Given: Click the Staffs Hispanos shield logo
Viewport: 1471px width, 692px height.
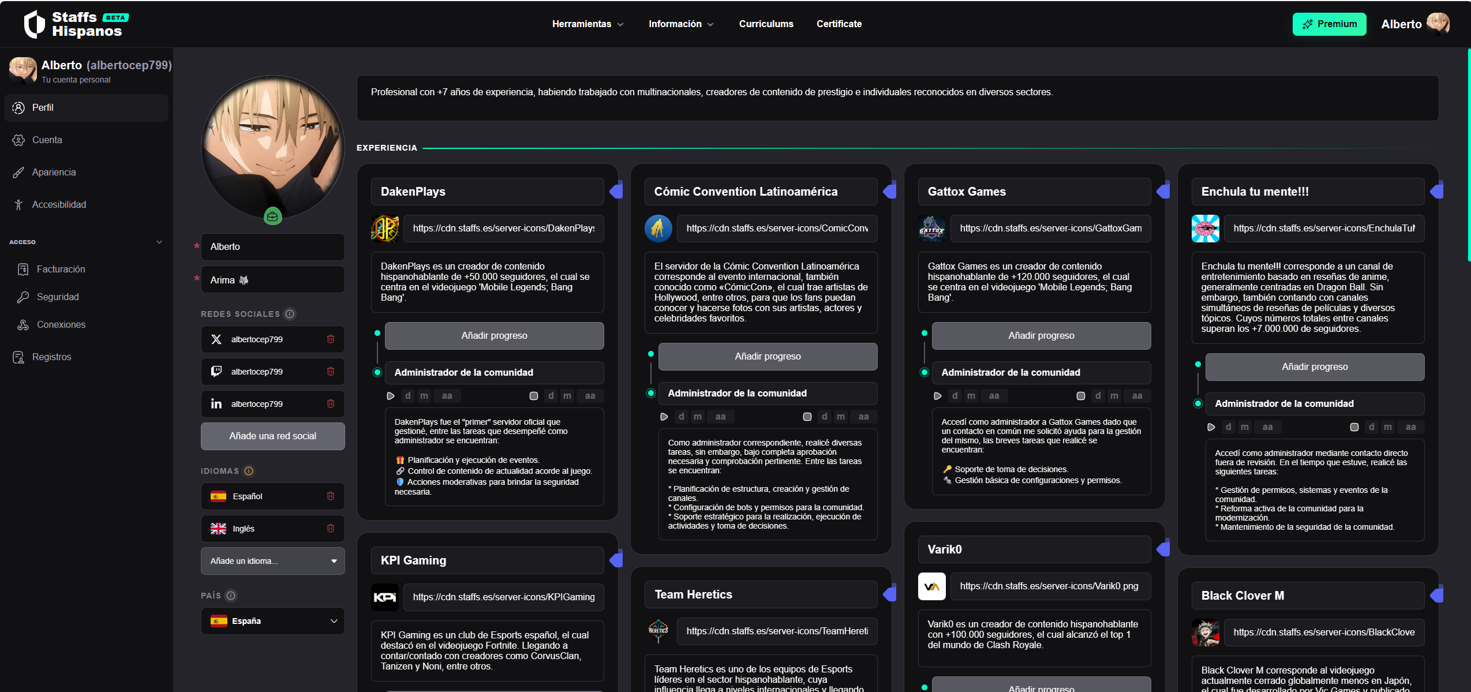Looking at the screenshot, I should [x=34, y=24].
